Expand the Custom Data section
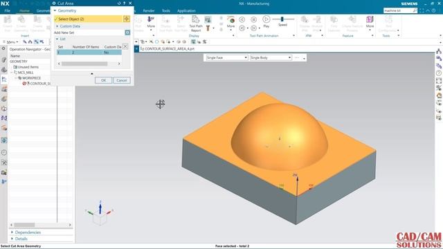 coord(57,26)
